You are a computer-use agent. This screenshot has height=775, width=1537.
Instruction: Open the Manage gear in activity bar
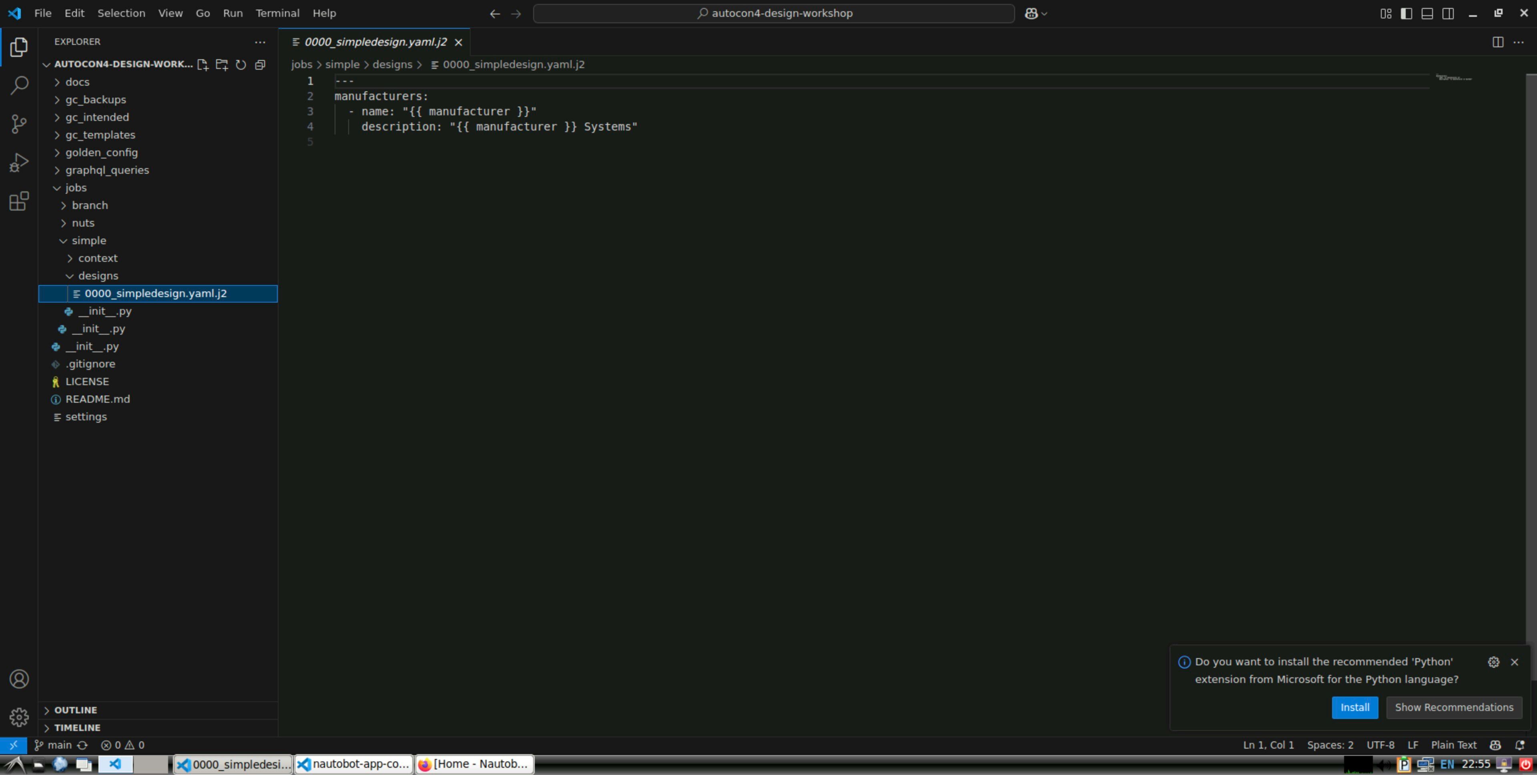pos(19,717)
